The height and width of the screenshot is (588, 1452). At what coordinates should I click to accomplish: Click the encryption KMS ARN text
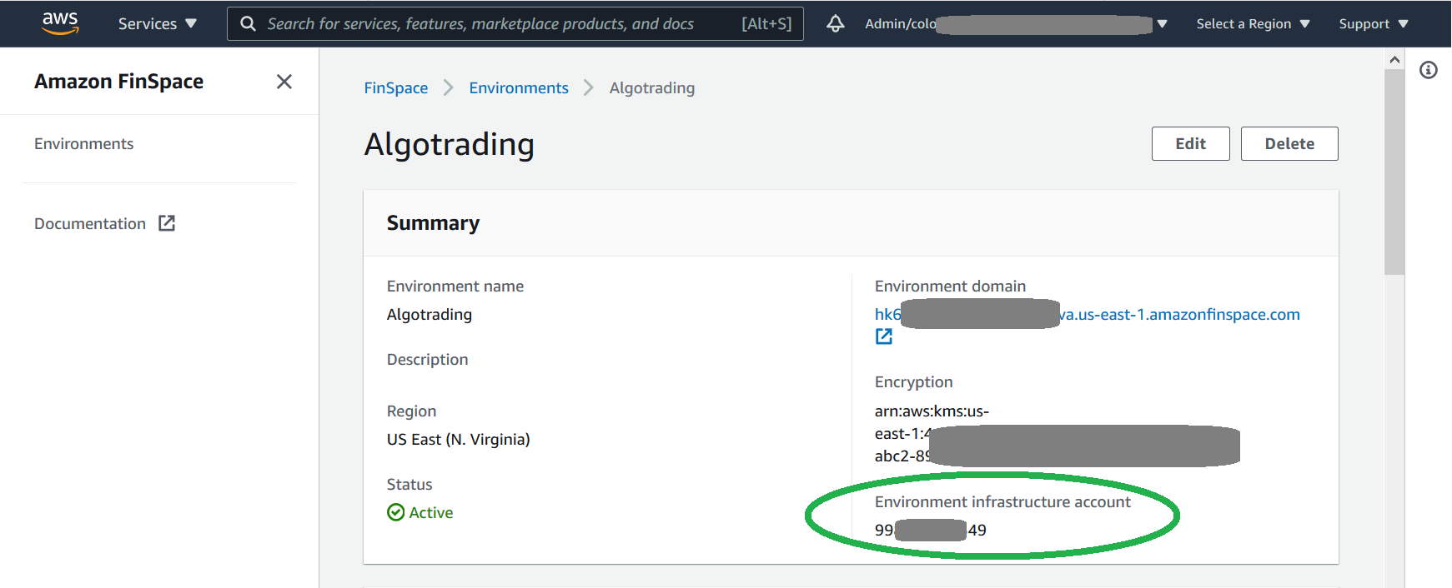[x=1057, y=434]
